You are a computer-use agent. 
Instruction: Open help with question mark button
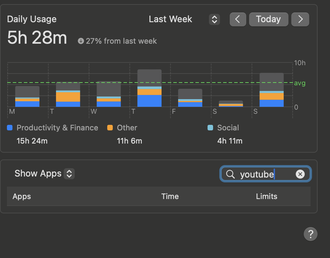(310, 234)
